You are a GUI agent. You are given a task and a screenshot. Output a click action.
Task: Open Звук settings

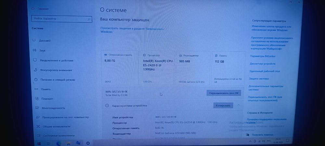(x=42, y=51)
